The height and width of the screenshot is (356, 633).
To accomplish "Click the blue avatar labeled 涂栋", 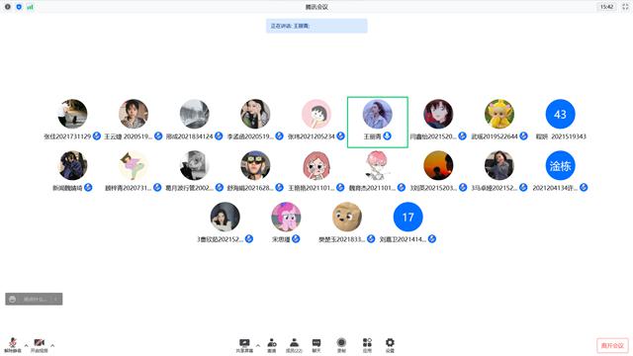I will pyautogui.click(x=560, y=165).
